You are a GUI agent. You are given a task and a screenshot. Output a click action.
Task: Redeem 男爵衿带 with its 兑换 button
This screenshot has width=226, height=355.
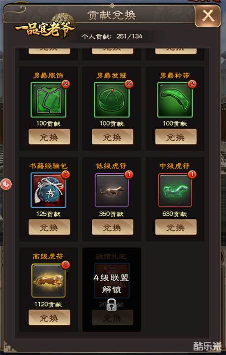coord(176,137)
